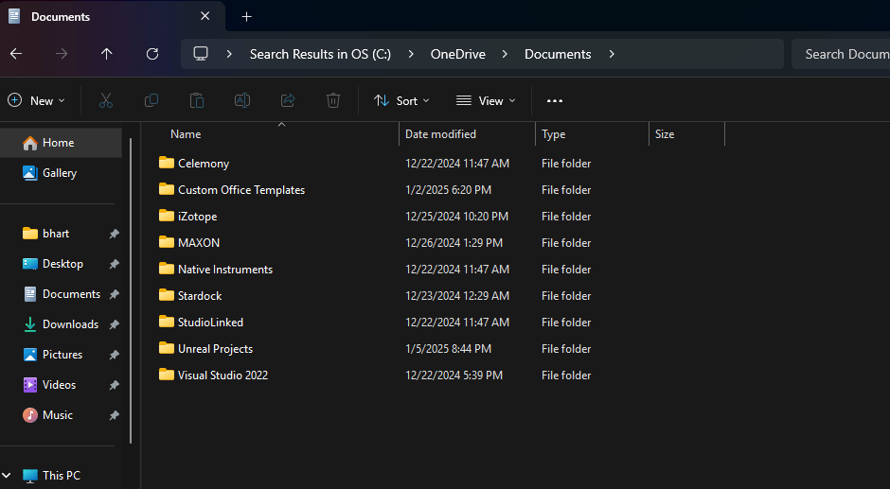
Task: Click into the Search Documents box
Action: click(841, 54)
